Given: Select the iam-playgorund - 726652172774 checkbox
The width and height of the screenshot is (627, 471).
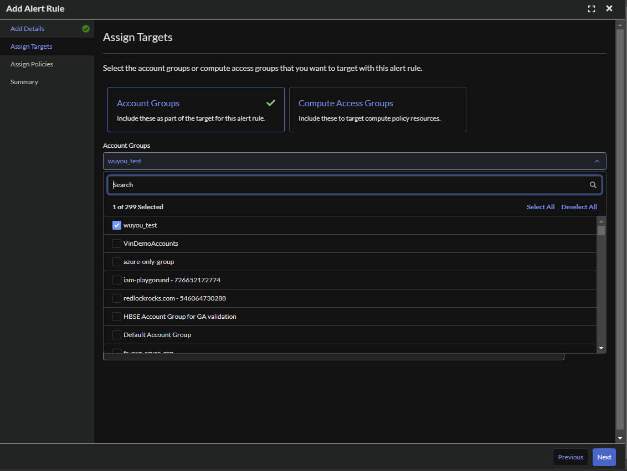Looking at the screenshot, I should point(117,280).
